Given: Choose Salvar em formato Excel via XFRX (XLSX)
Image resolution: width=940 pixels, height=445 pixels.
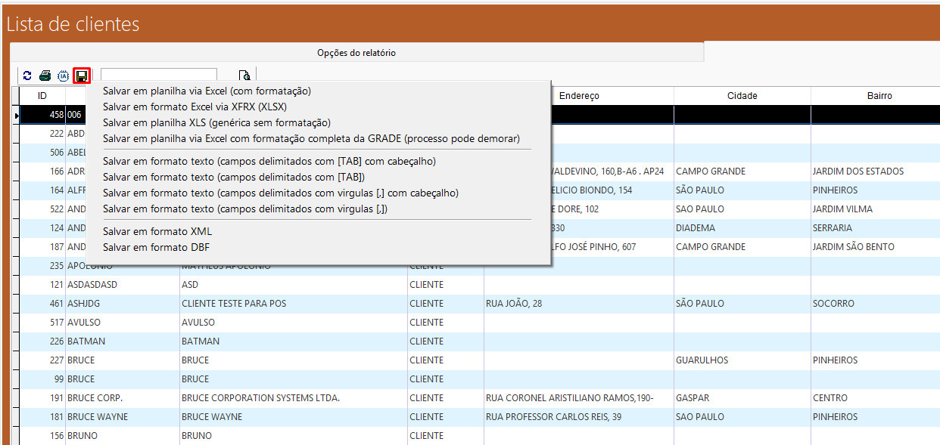Looking at the screenshot, I should point(195,107).
